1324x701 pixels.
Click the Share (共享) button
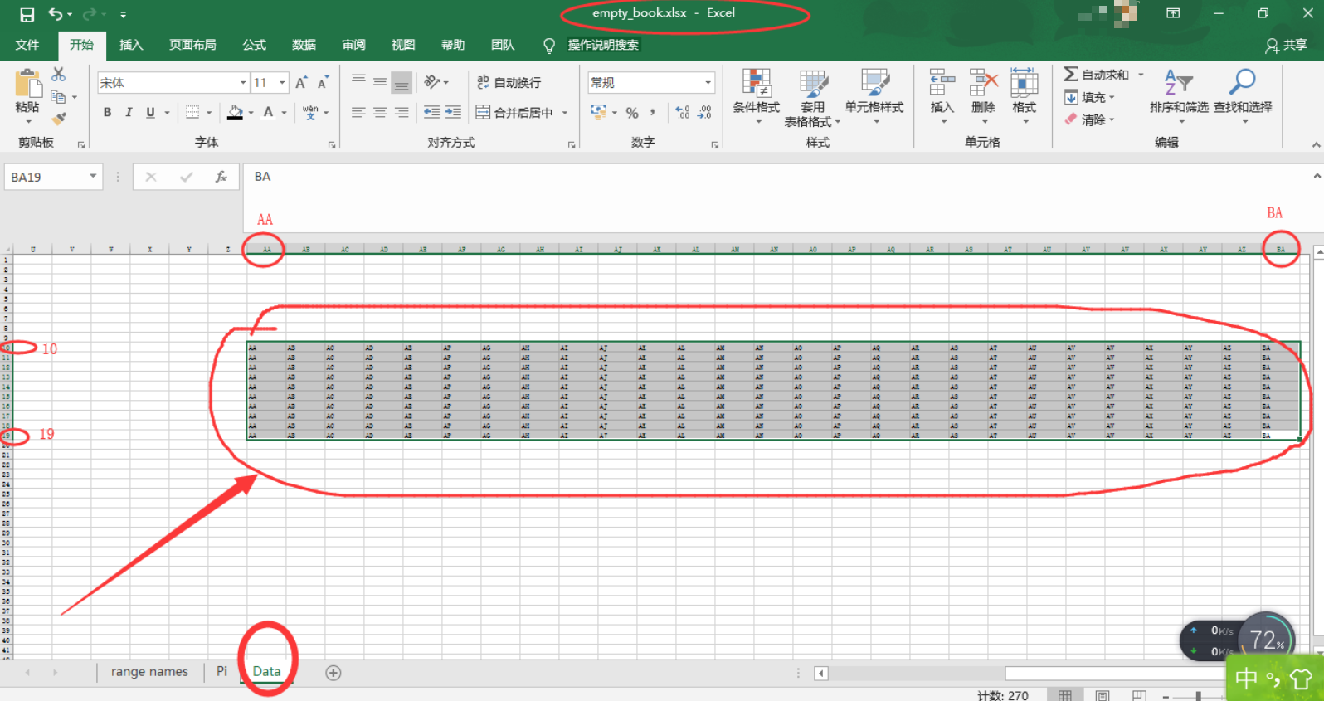click(x=1286, y=45)
